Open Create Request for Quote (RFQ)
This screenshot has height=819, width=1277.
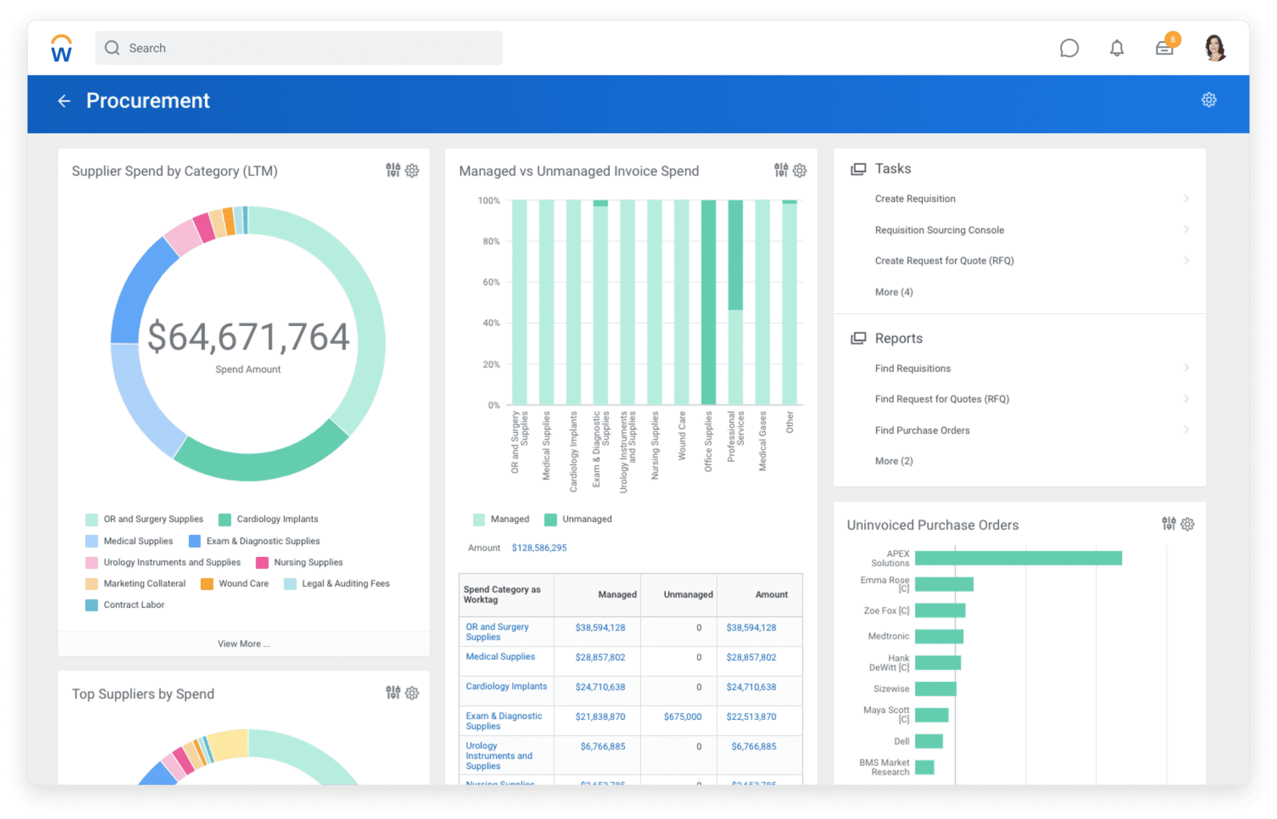coord(944,260)
